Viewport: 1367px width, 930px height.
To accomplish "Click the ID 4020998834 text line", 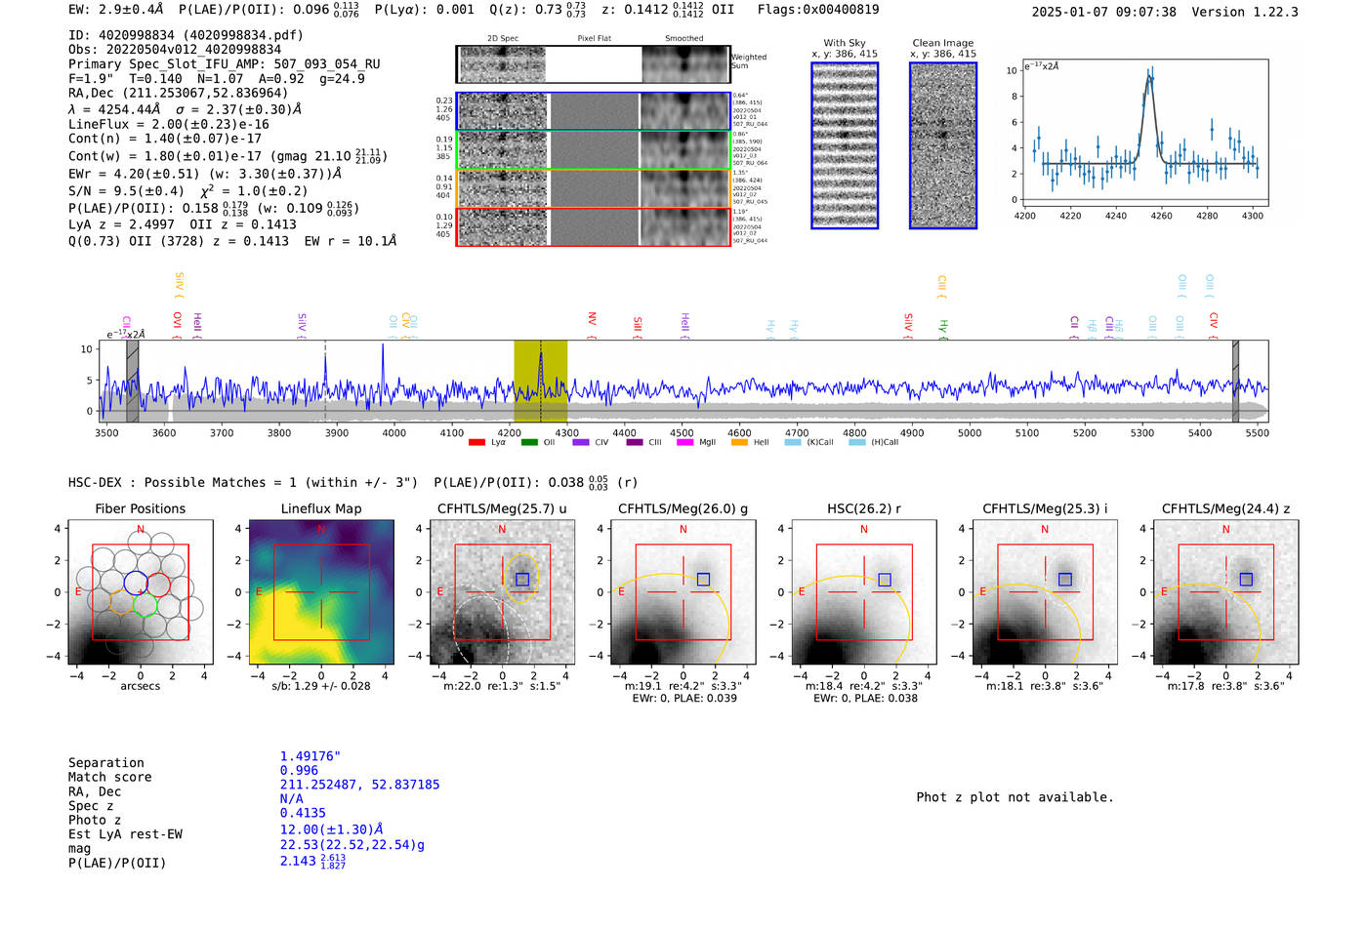I will [186, 35].
